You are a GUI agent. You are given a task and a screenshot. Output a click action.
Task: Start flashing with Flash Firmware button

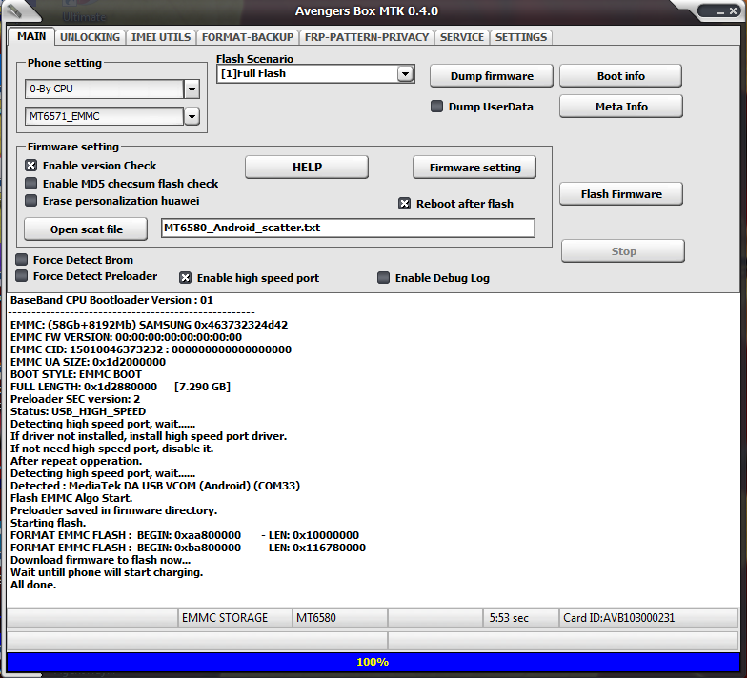[621, 194]
